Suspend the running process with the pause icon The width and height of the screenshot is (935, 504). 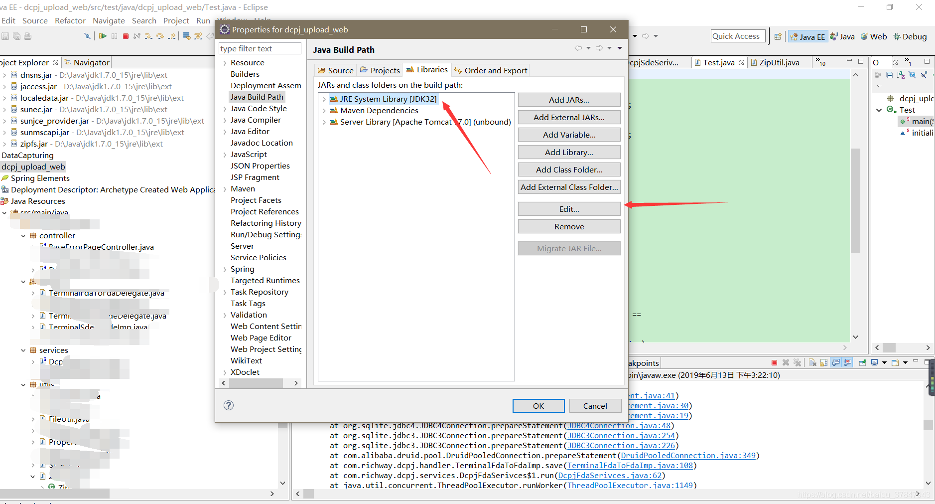click(114, 36)
